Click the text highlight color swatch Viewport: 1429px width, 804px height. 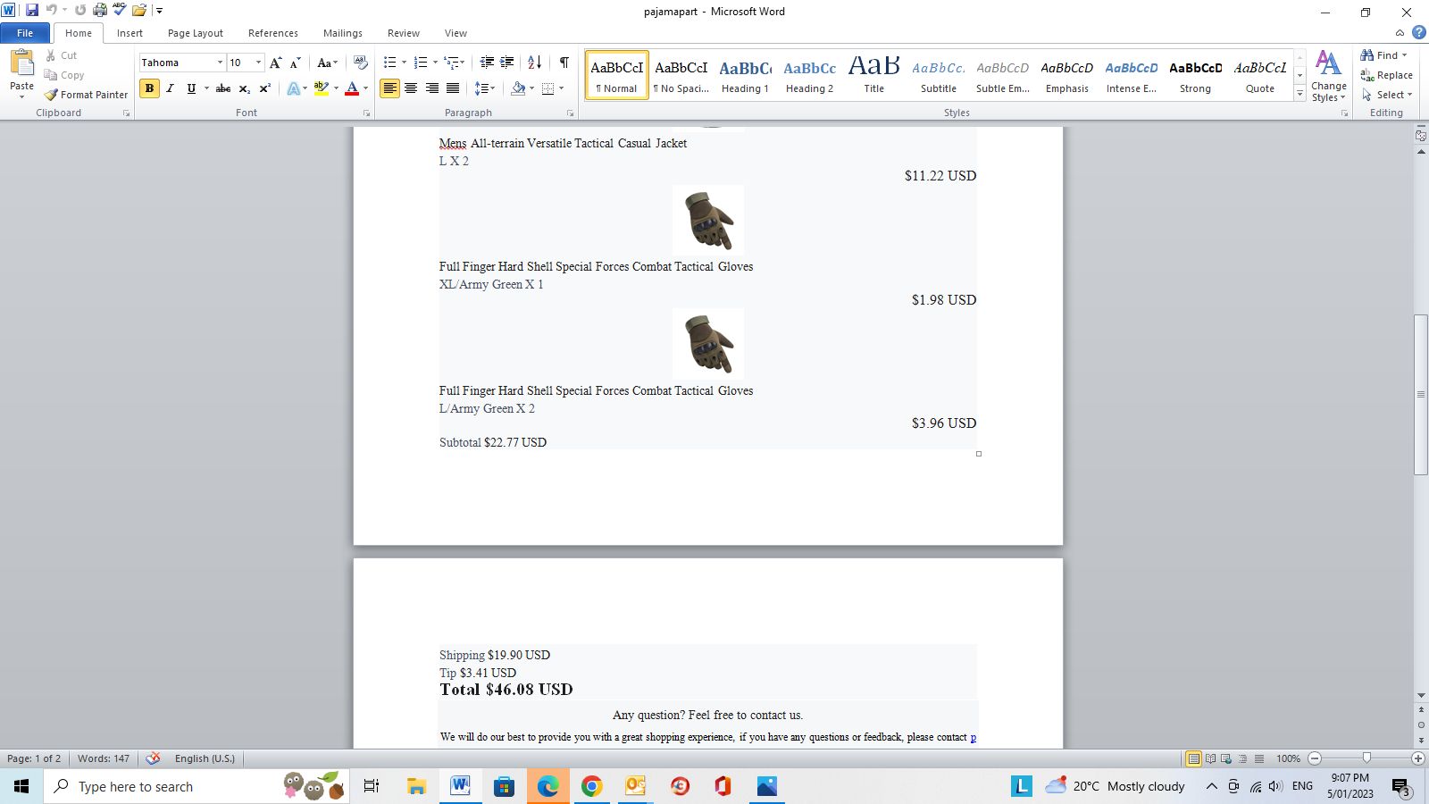pos(322,88)
